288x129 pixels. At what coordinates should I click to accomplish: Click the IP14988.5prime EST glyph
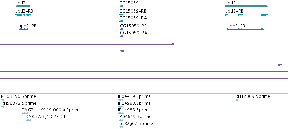tap(121, 113)
